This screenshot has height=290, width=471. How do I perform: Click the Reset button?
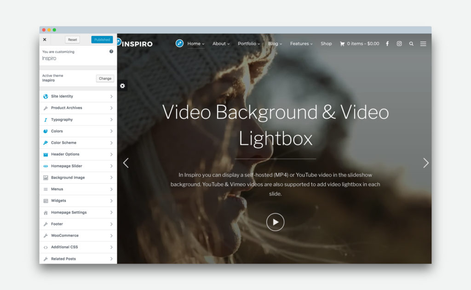click(72, 40)
